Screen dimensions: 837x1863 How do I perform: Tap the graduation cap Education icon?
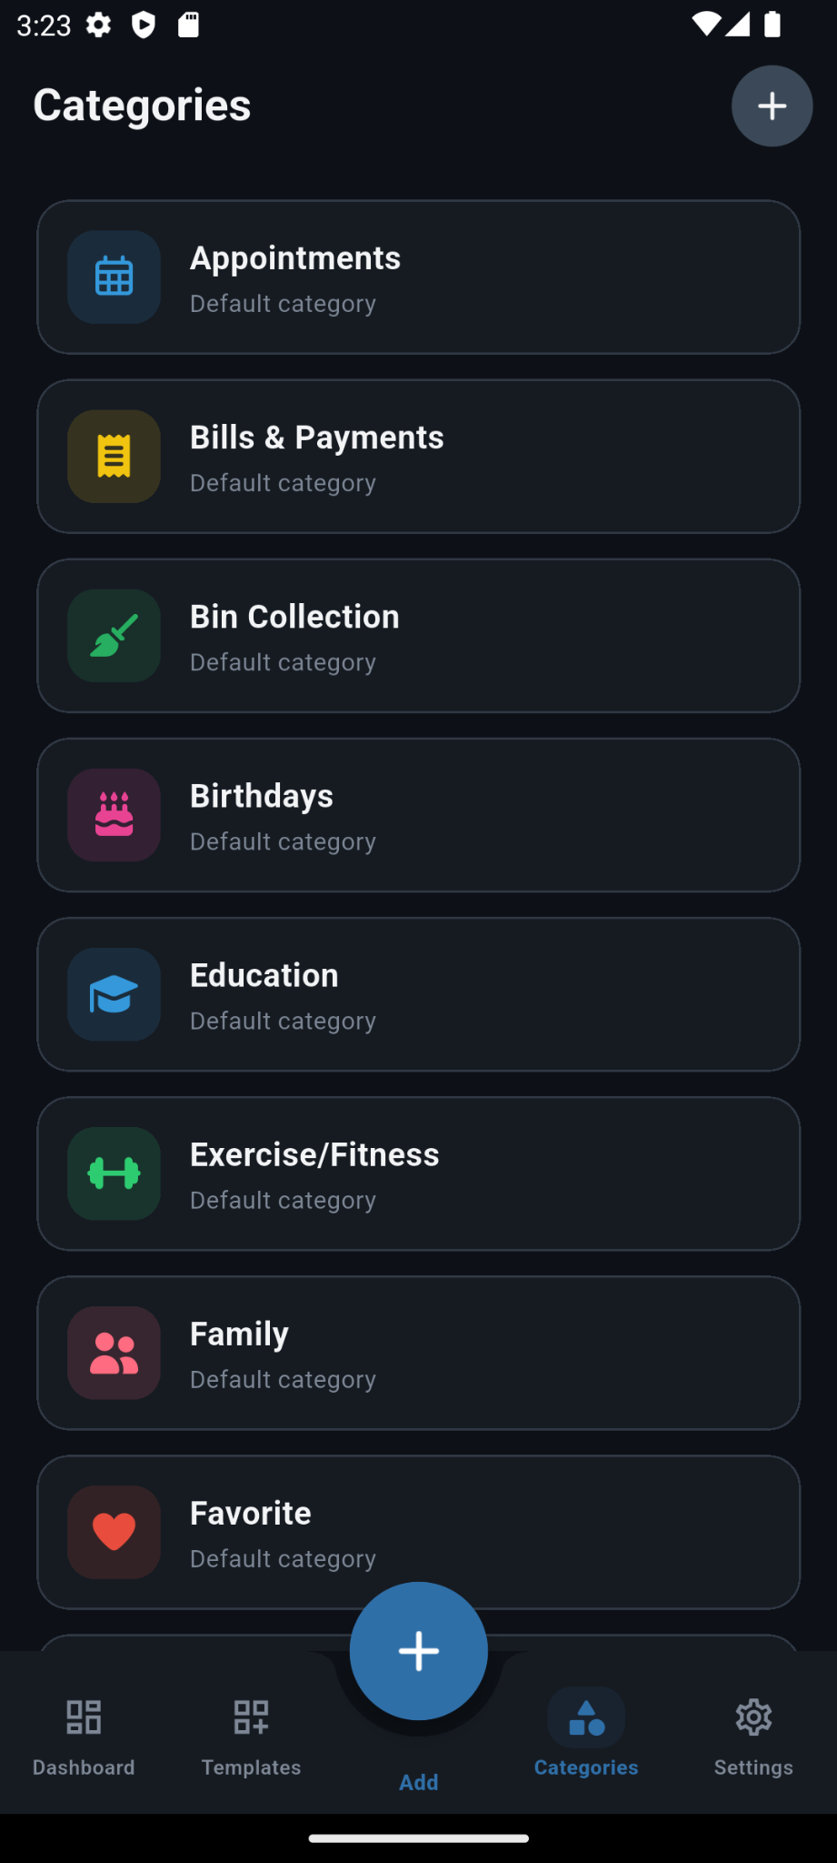[114, 993]
